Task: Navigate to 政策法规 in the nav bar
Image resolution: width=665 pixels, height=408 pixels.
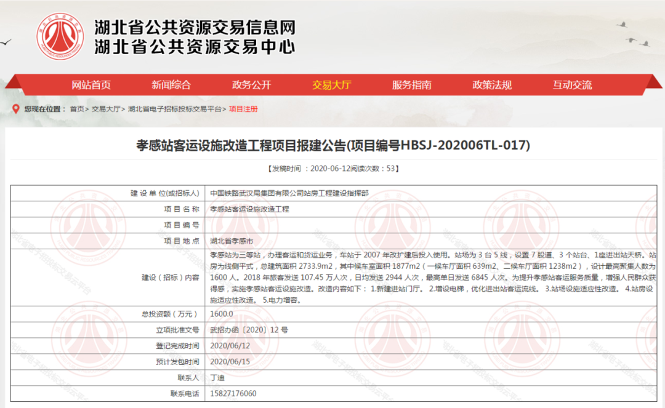Action: pyautogui.click(x=492, y=85)
